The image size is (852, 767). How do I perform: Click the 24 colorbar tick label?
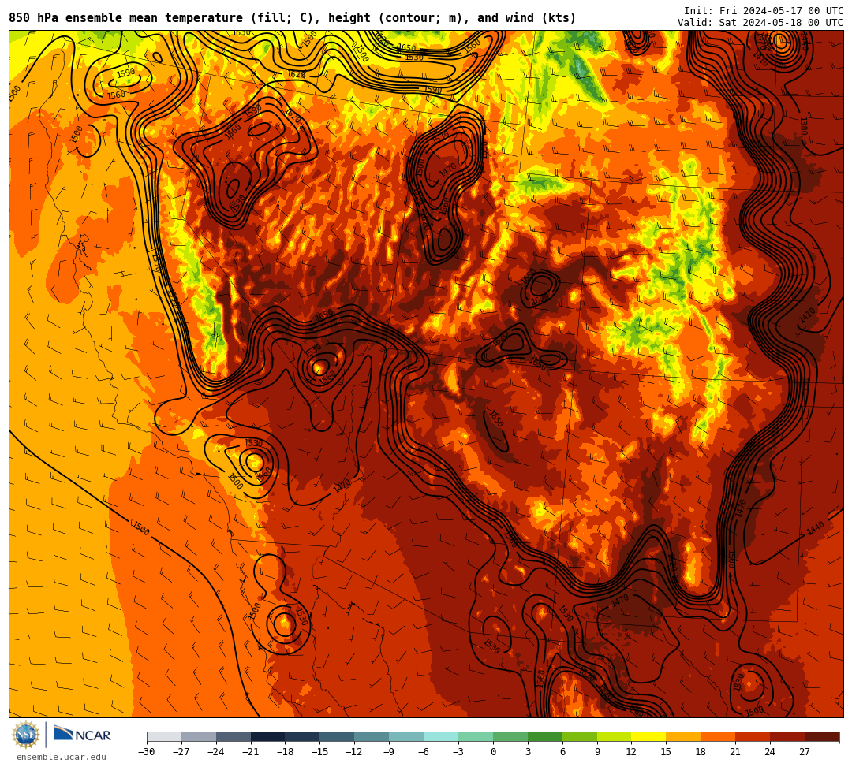770,752
